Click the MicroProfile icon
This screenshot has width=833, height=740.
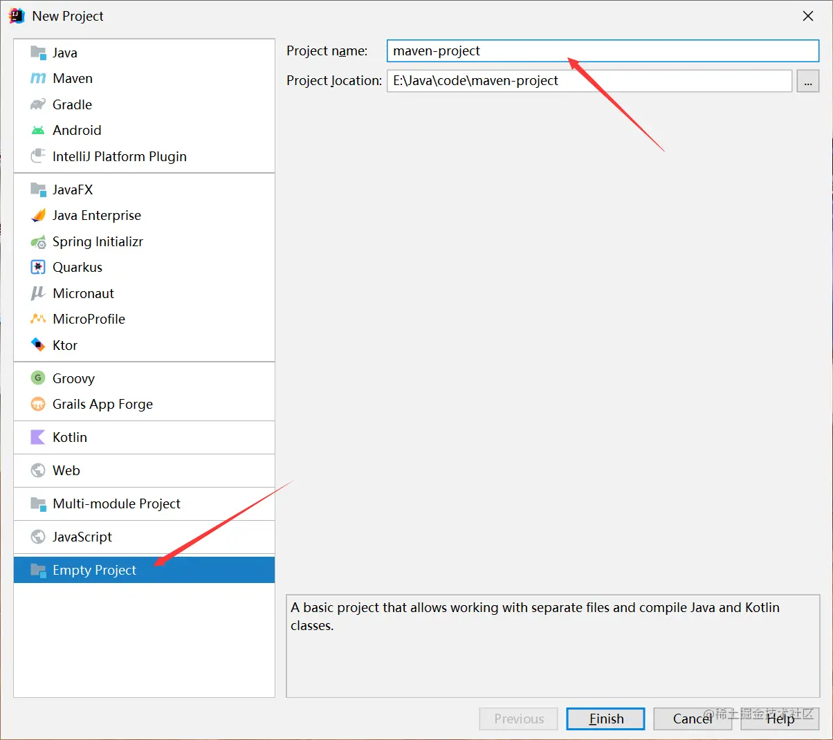tap(38, 319)
